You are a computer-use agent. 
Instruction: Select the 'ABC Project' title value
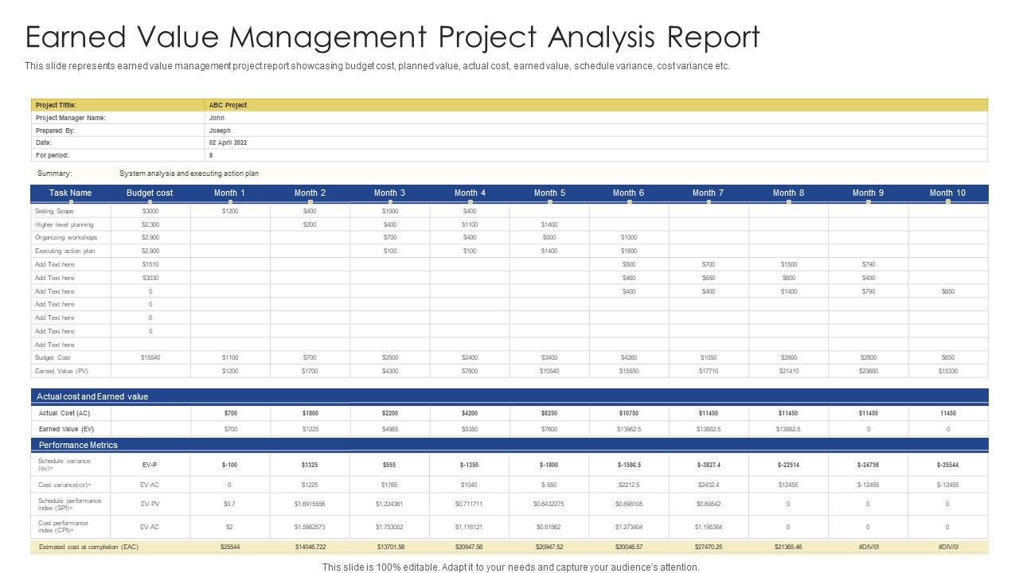coord(228,105)
